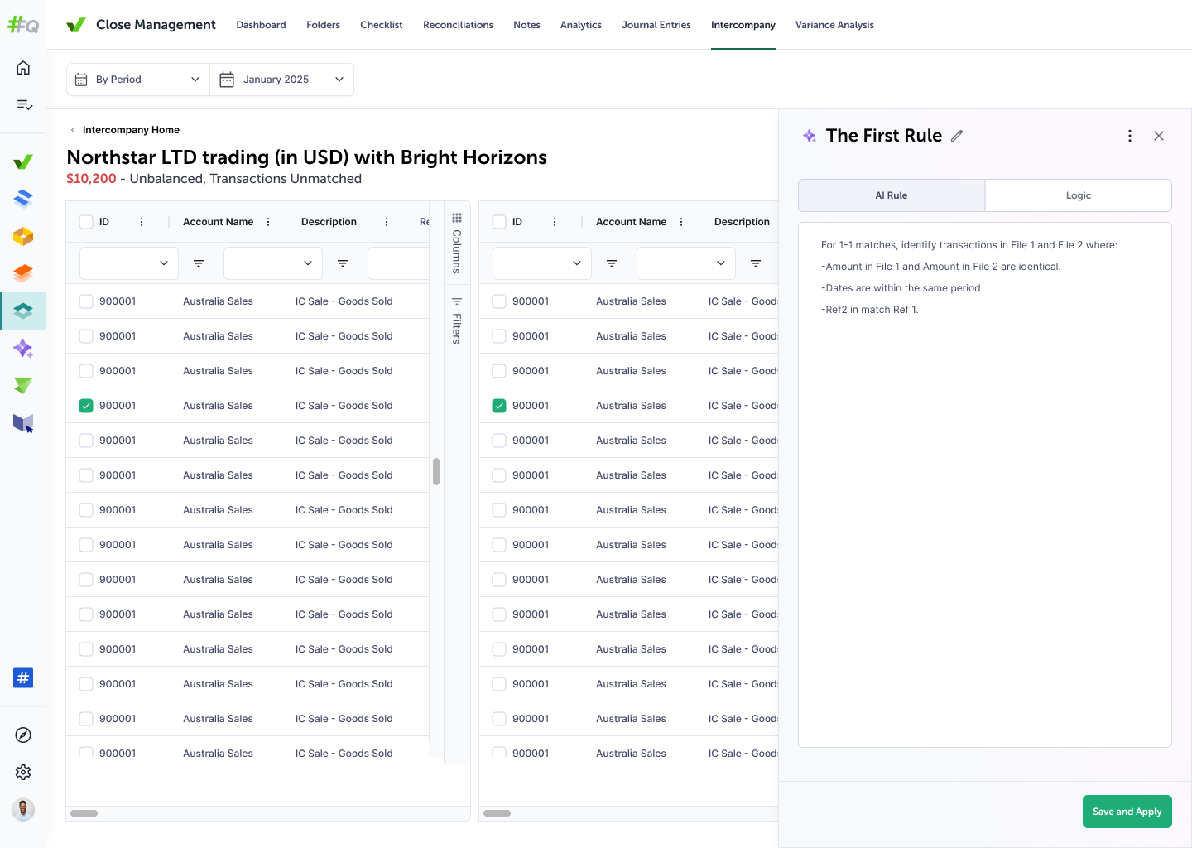Open the rule panel three-dot menu
Viewport: 1192px width, 848px height.
pos(1130,136)
